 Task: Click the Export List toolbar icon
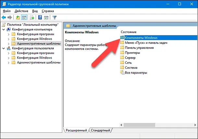coord(32,17)
